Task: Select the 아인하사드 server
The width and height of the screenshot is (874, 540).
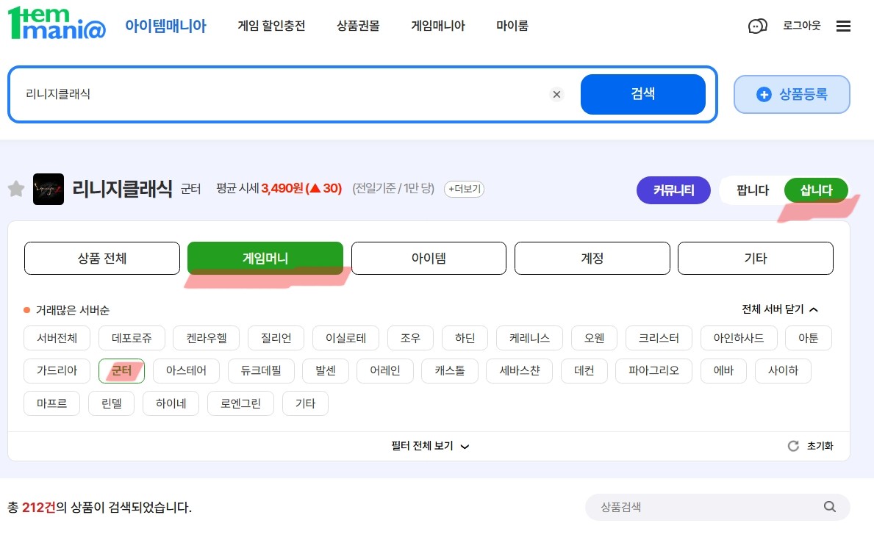Action: pyautogui.click(x=739, y=338)
